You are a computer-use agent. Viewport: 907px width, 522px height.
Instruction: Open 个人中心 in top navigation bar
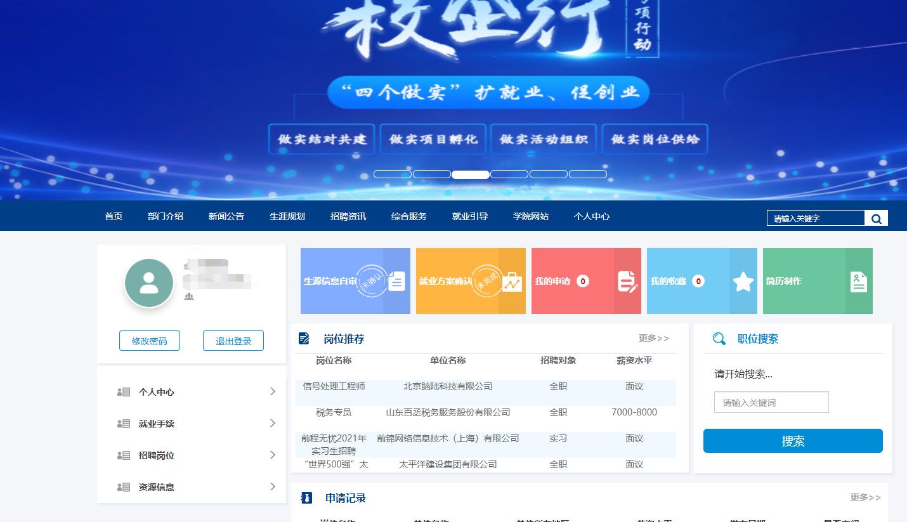(592, 216)
